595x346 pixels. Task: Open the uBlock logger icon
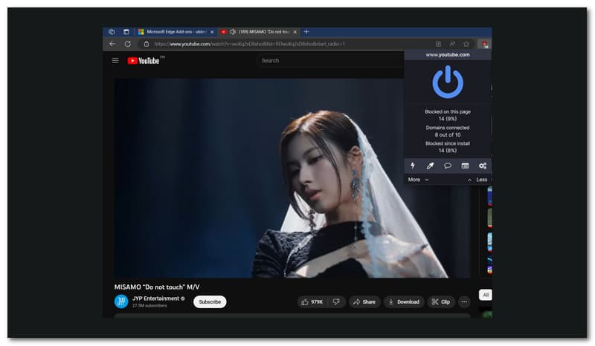[465, 166]
